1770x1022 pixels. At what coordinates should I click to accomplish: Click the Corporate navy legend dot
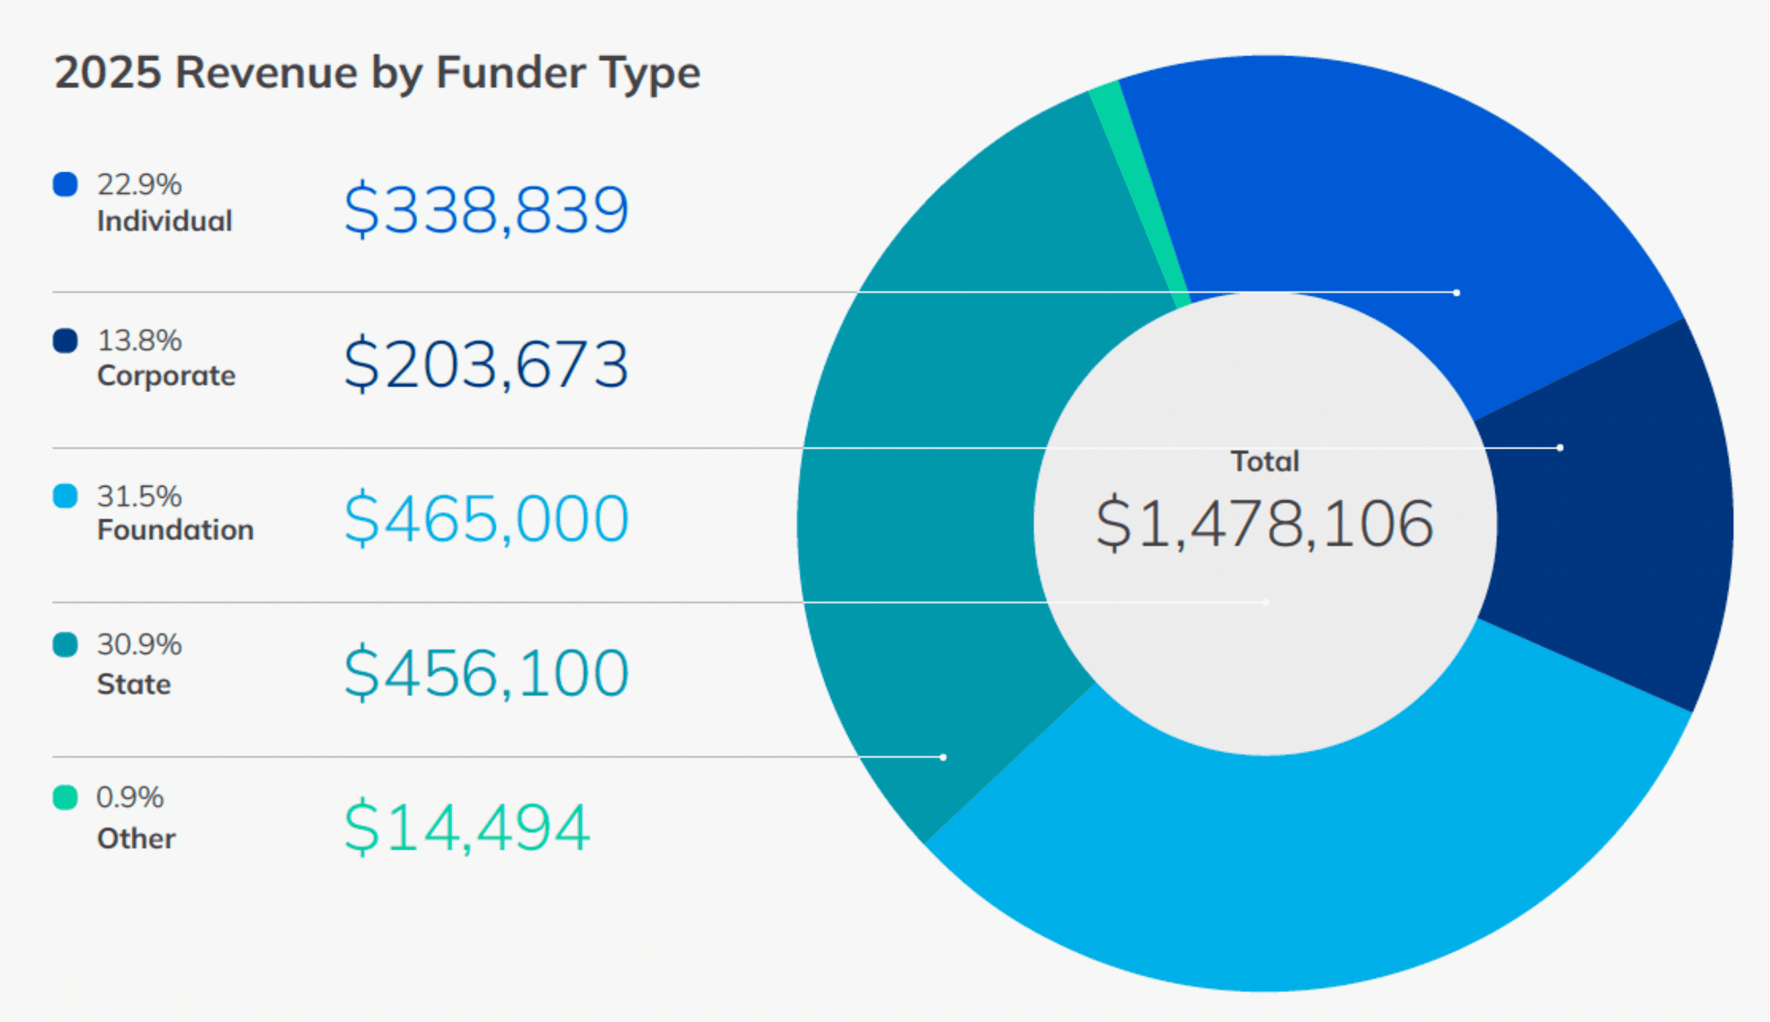click(x=65, y=341)
